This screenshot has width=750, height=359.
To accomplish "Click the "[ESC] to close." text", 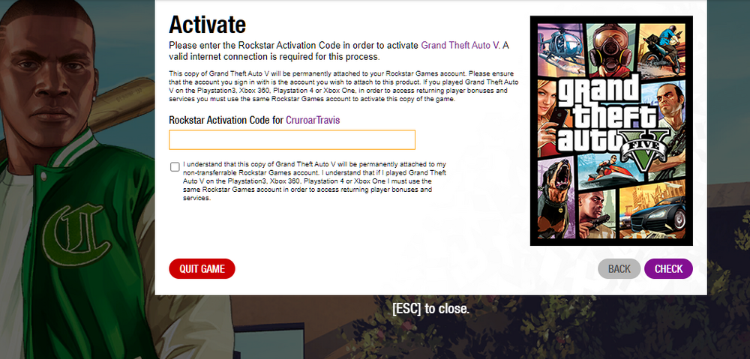I will [430, 308].
